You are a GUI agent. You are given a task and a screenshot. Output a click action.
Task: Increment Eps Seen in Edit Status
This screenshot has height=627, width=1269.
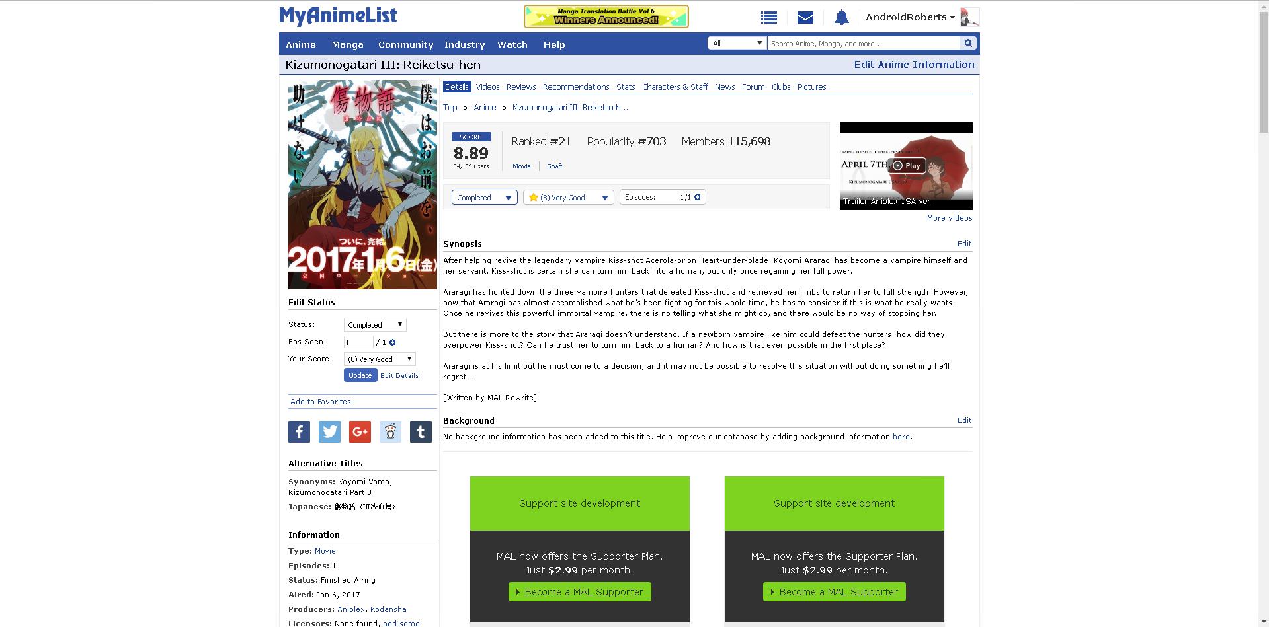pos(393,342)
